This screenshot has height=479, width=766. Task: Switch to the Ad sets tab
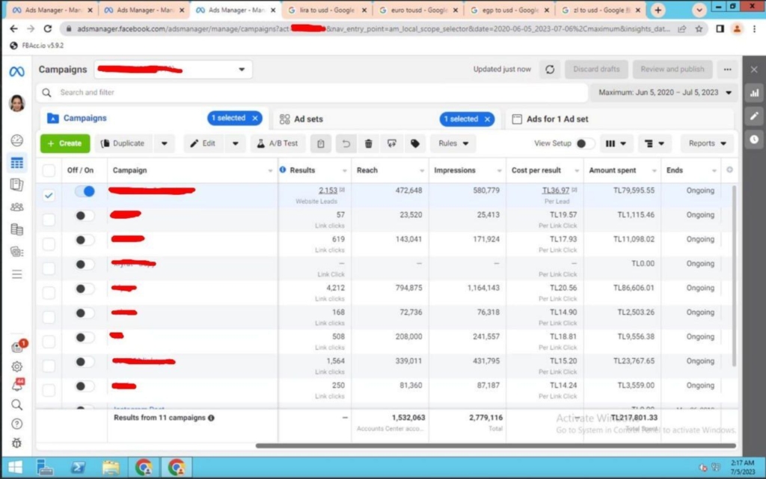pos(308,119)
